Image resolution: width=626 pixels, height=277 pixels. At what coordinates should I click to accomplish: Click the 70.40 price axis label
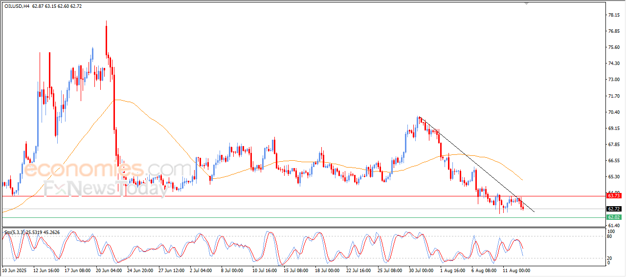(614, 112)
